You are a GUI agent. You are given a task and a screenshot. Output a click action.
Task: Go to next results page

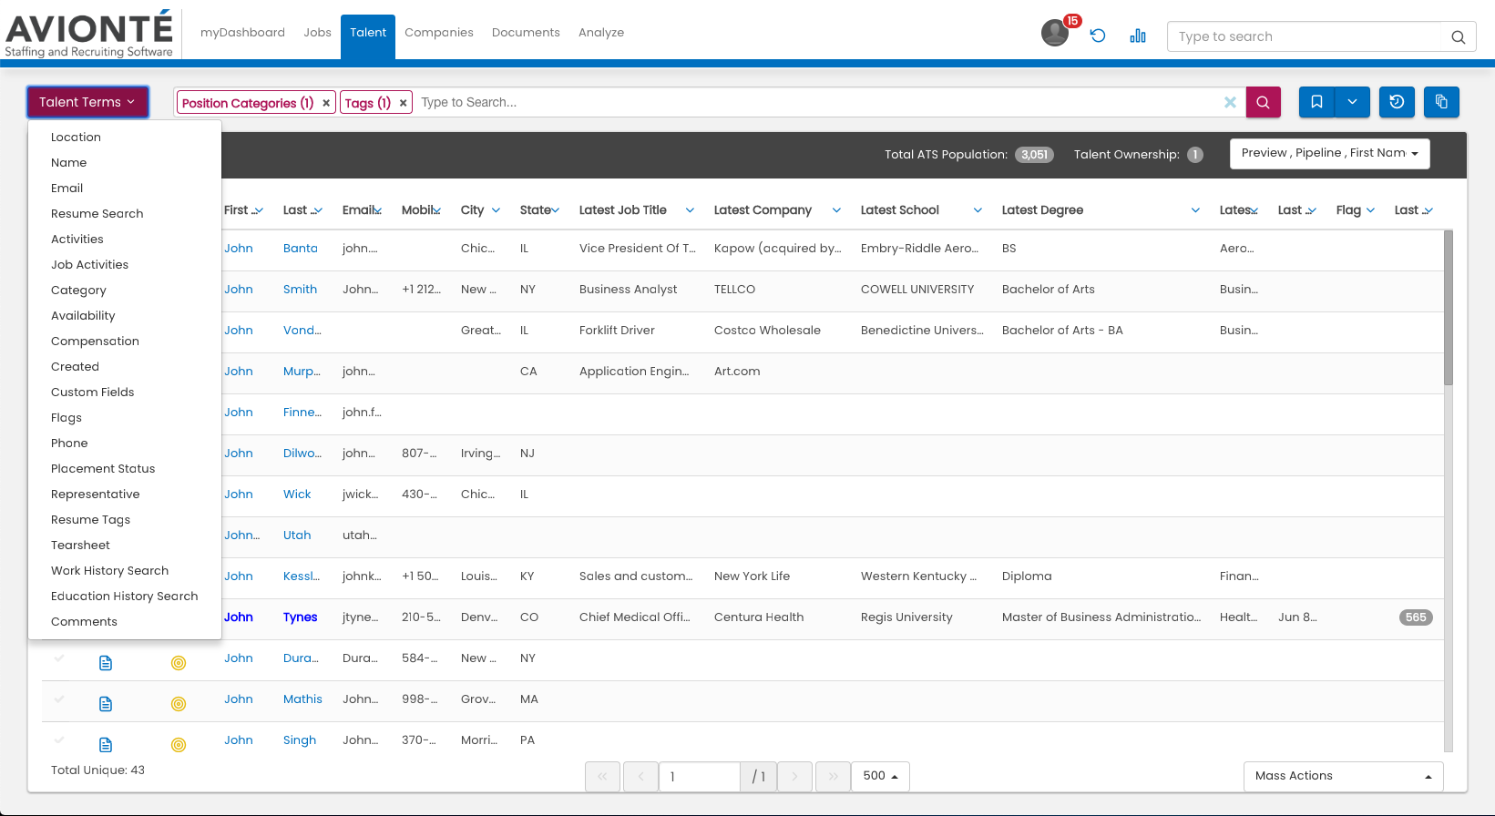(x=794, y=777)
